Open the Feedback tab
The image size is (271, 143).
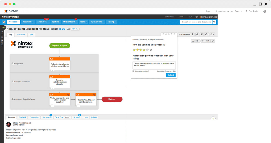(x=22, y=117)
